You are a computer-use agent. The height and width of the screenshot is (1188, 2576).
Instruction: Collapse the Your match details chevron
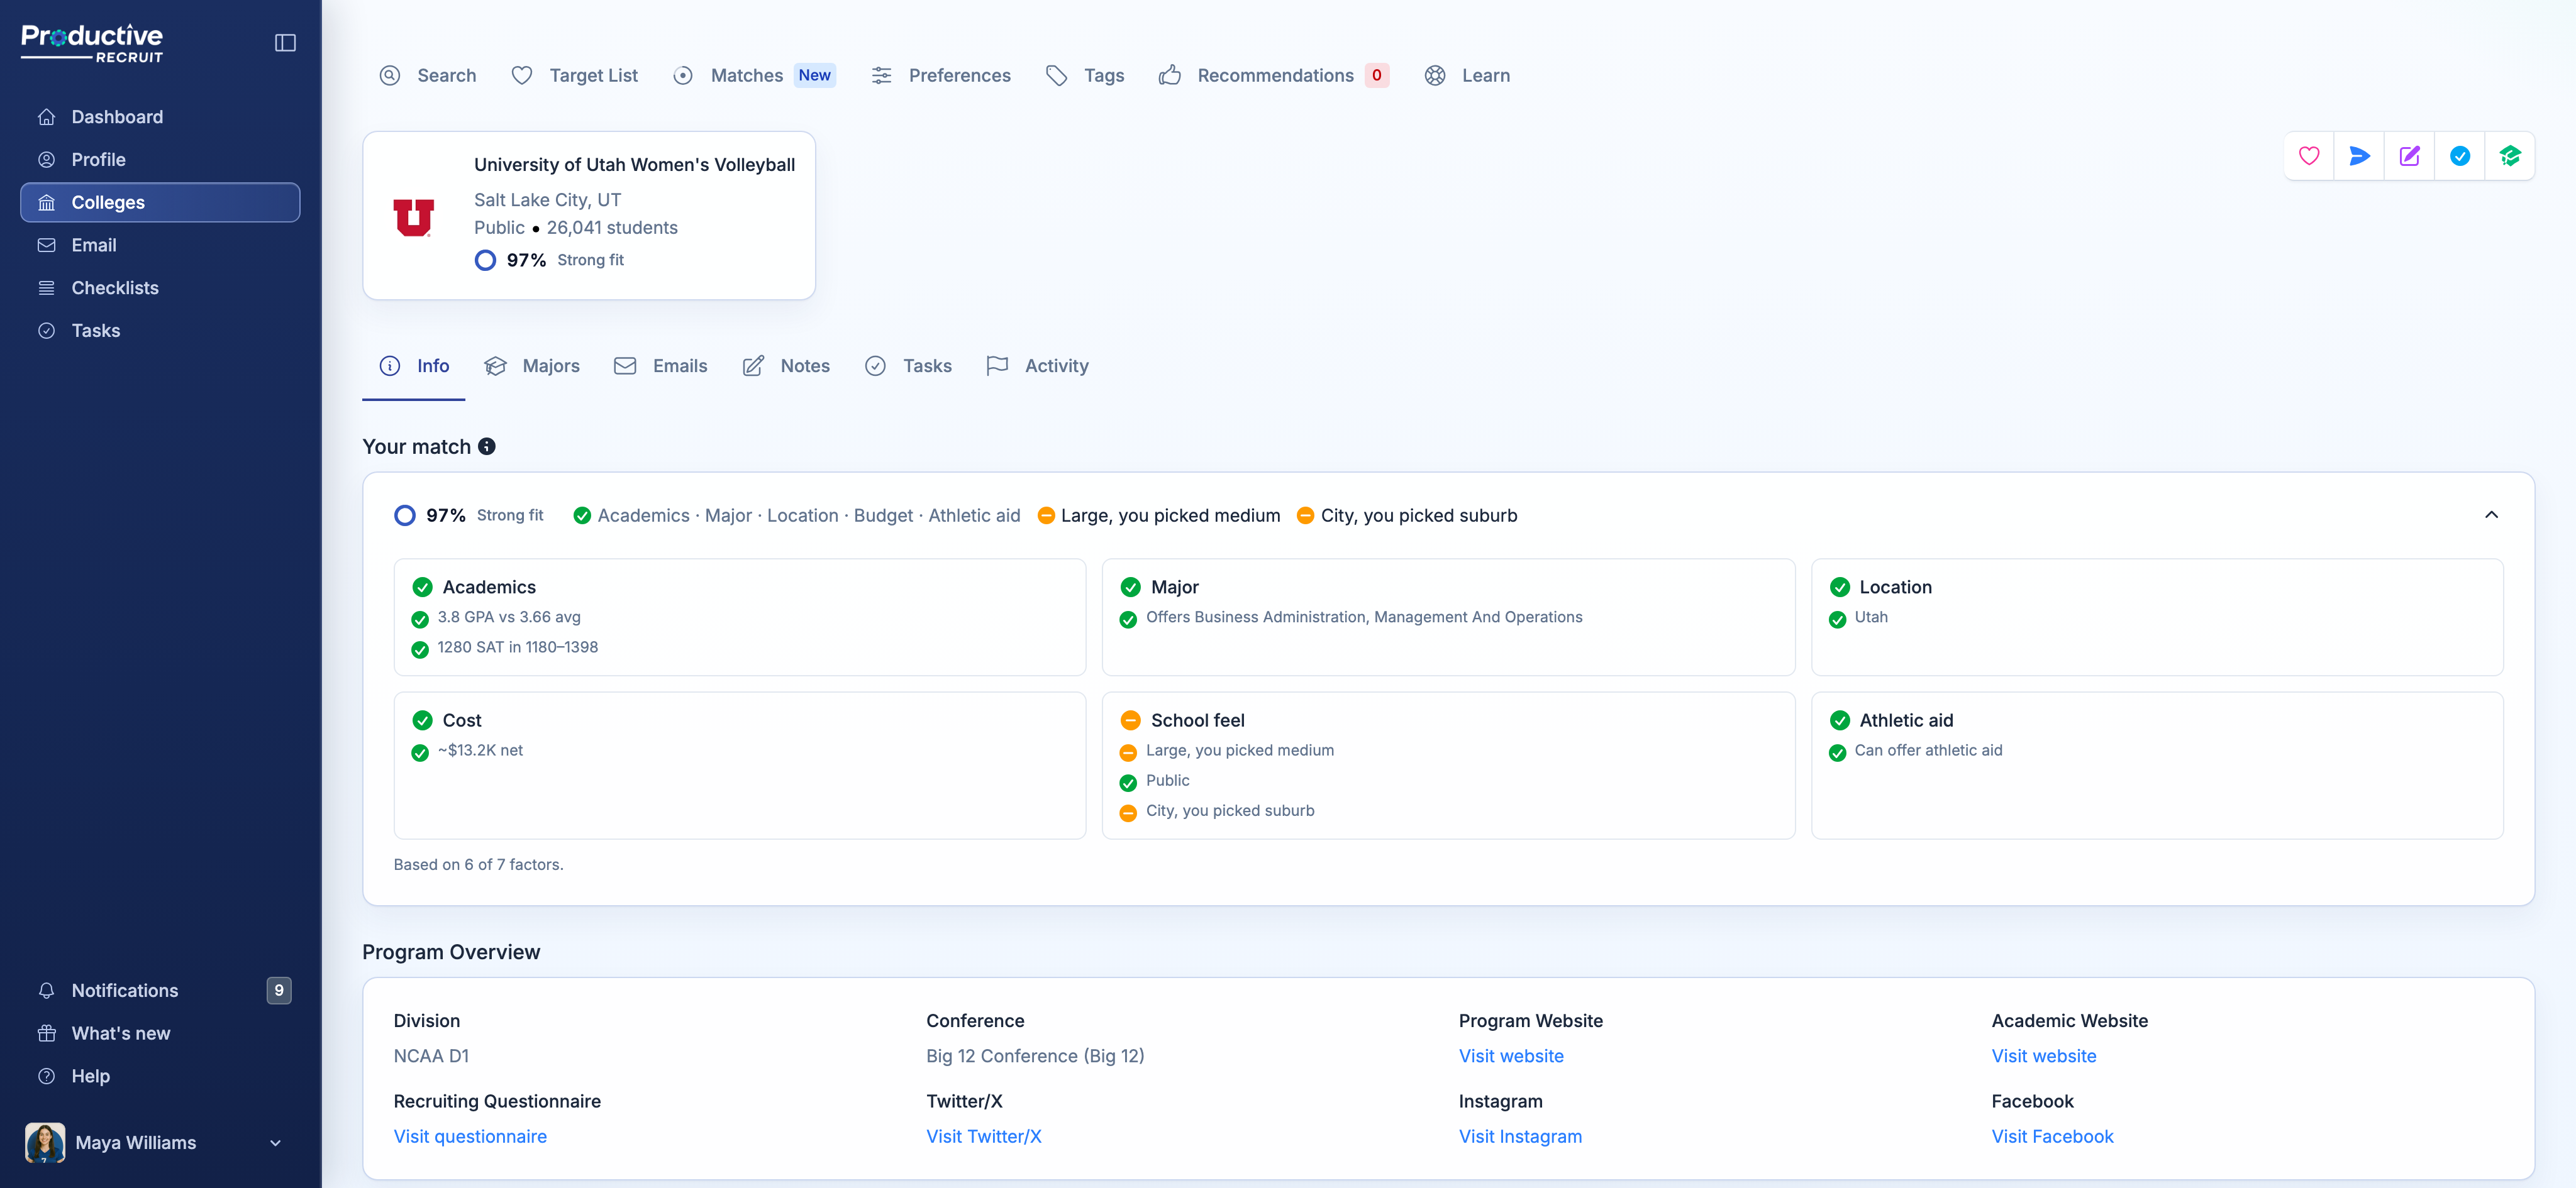pyautogui.click(x=2491, y=515)
